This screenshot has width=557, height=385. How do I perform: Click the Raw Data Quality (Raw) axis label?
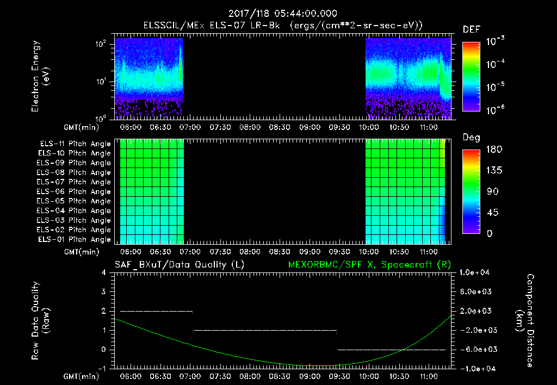coord(40,321)
